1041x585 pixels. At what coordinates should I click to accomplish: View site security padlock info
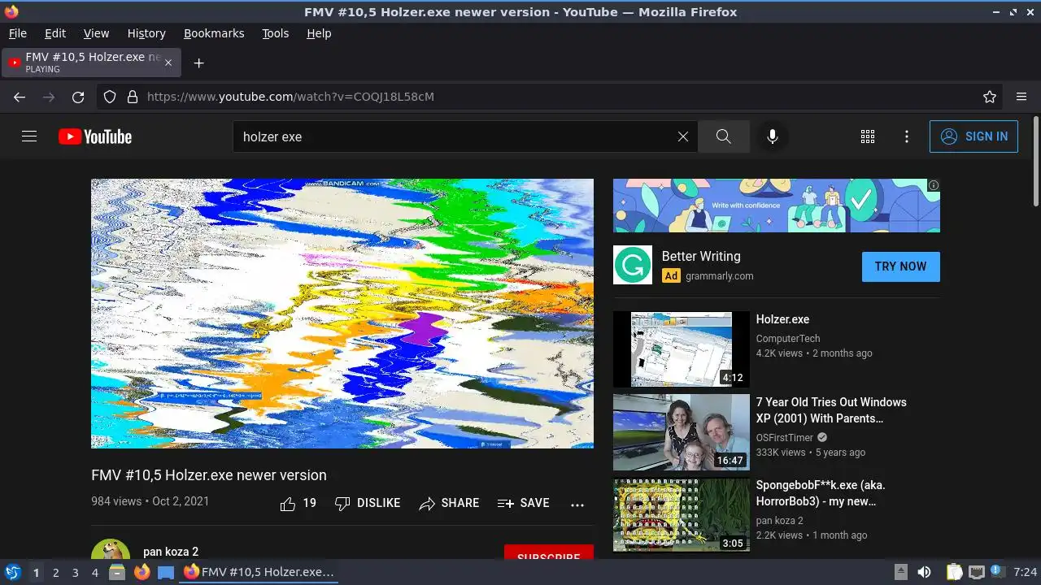(133, 97)
